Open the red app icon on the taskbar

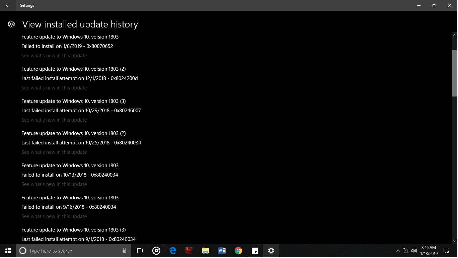(x=189, y=251)
